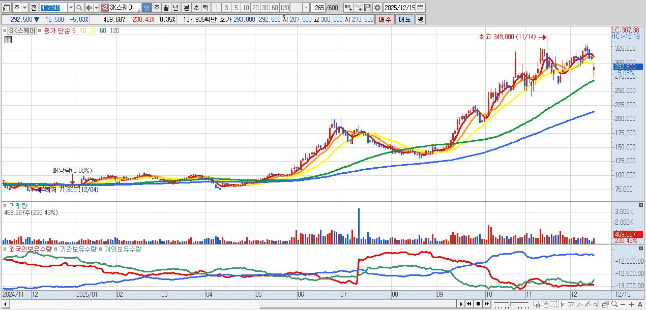Click the moving-average lines icon at bottom
Image resolution: width=646 pixels, height=310 pixels.
pyautogui.click(x=571, y=304)
